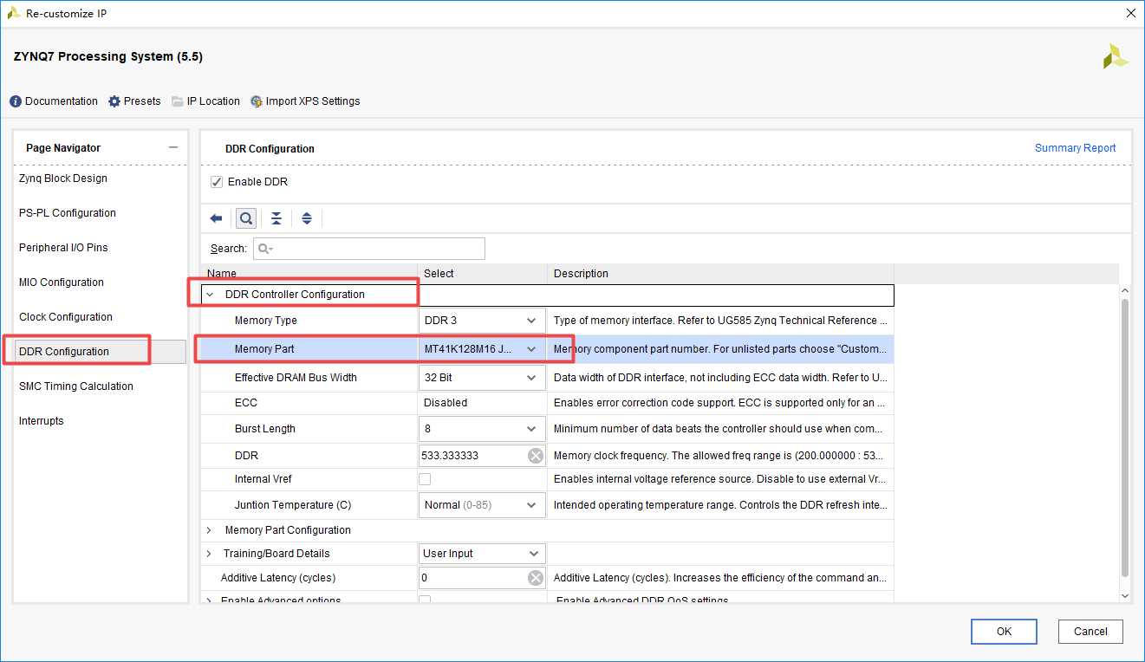The height and width of the screenshot is (662, 1145).
Task: Open the Junction Temperature dropdown
Action: coord(482,505)
